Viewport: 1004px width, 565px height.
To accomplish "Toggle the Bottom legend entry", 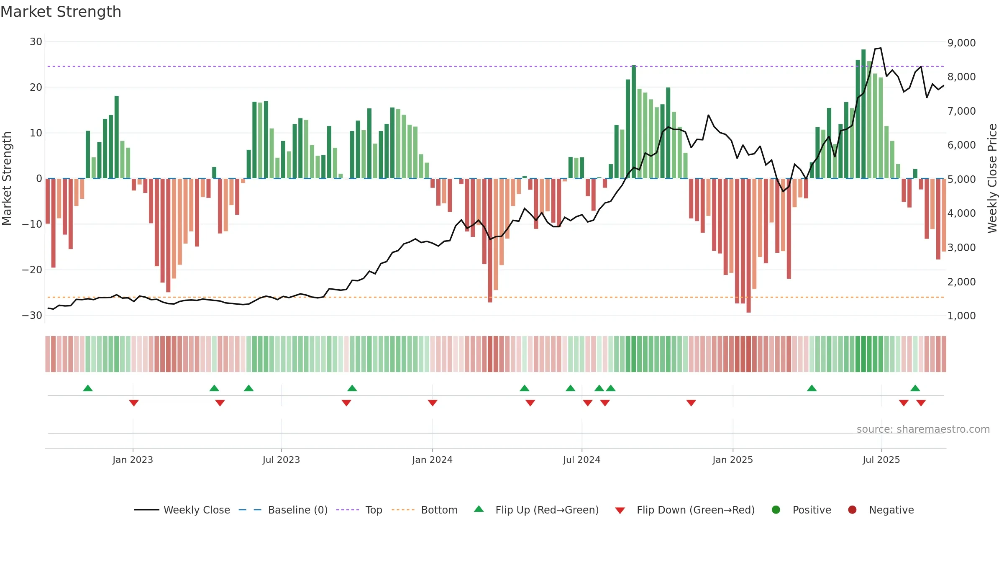I will [x=425, y=510].
